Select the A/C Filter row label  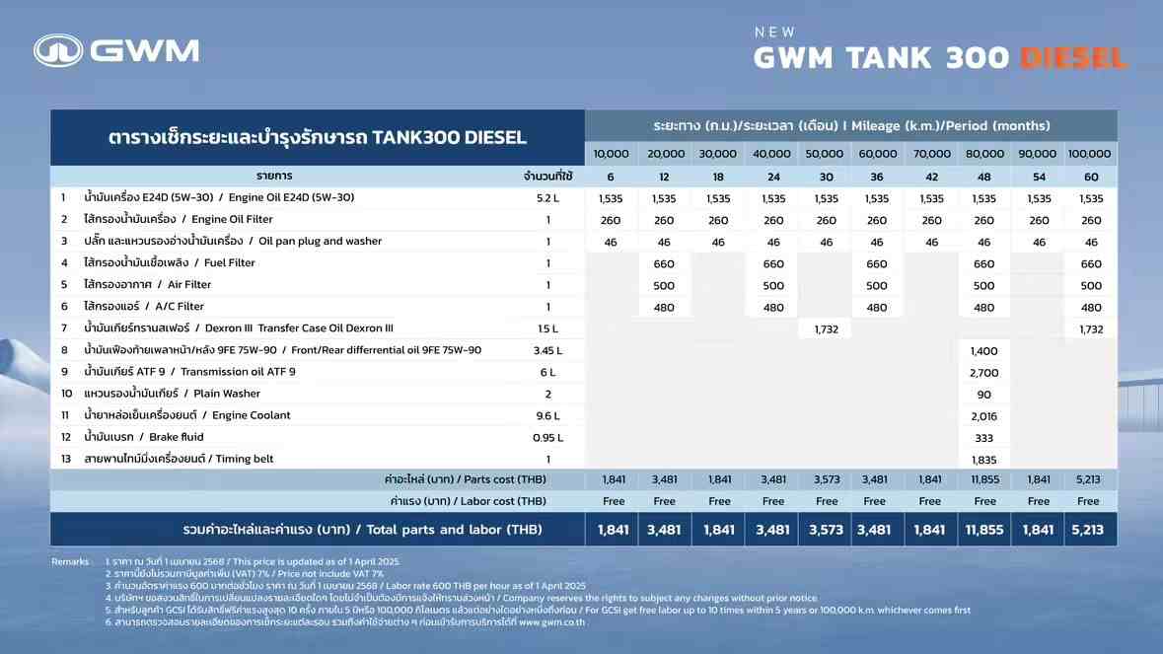click(x=144, y=306)
